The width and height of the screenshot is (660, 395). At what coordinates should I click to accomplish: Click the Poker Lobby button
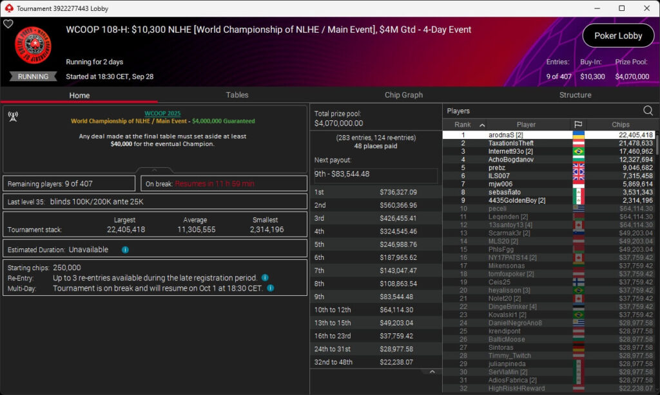point(617,36)
